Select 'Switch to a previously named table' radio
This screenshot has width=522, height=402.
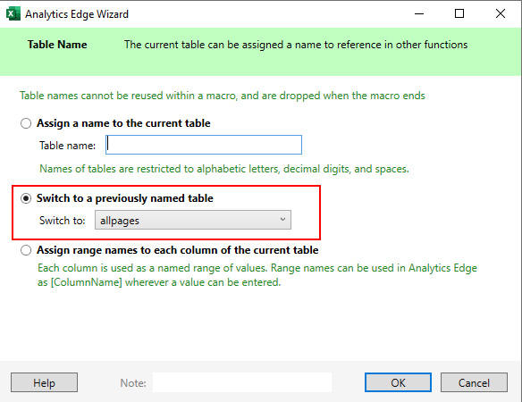click(26, 198)
